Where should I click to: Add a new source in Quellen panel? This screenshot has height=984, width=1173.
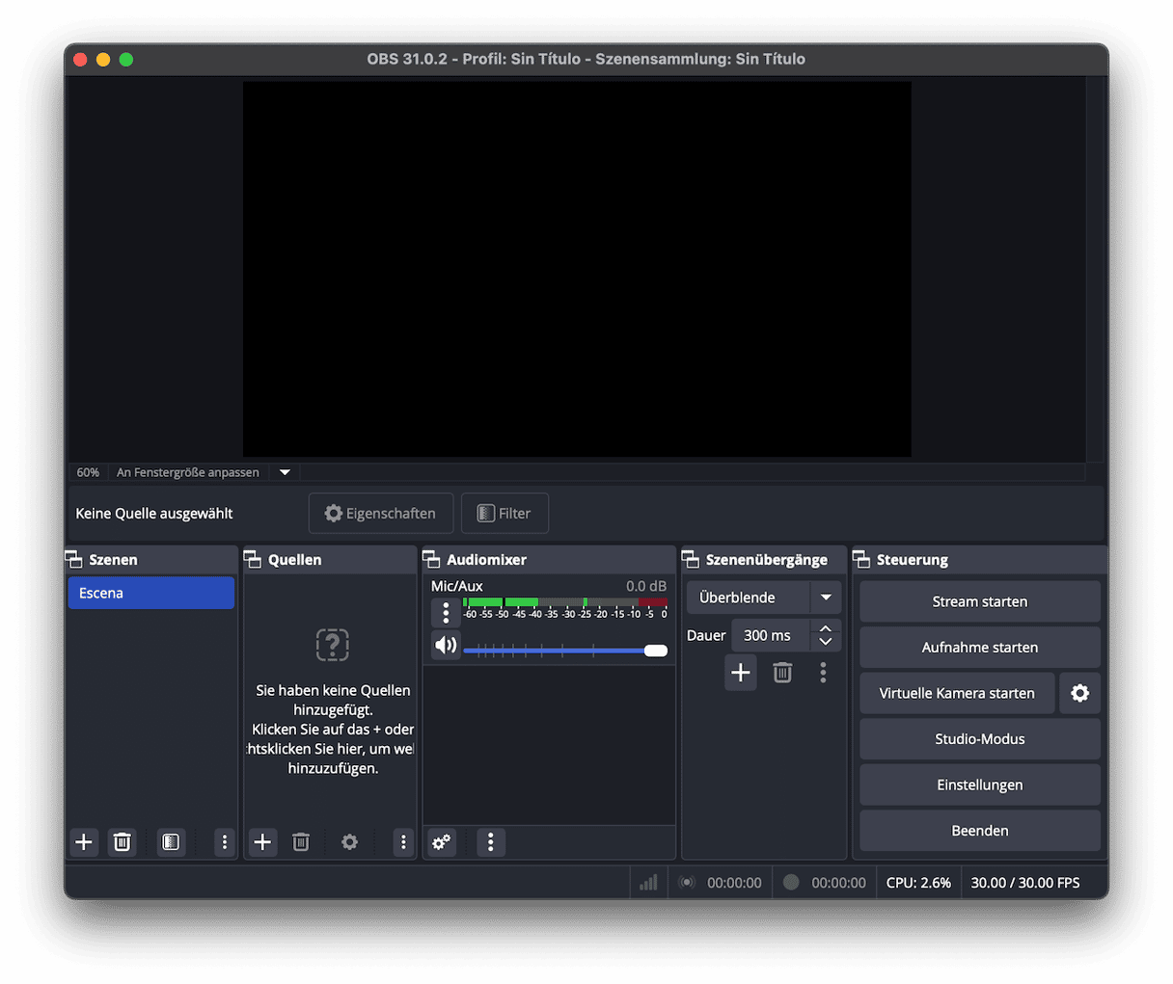pyautogui.click(x=262, y=842)
